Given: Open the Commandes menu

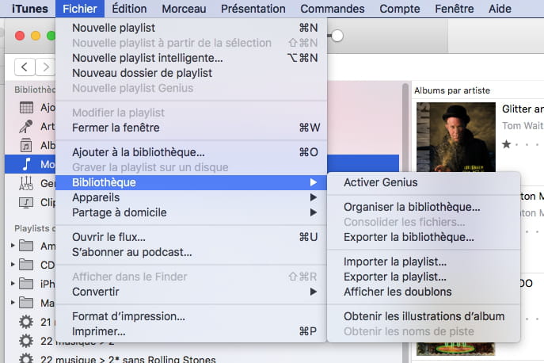Looking at the screenshot, I should pyautogui.click(x=333, y=9).
